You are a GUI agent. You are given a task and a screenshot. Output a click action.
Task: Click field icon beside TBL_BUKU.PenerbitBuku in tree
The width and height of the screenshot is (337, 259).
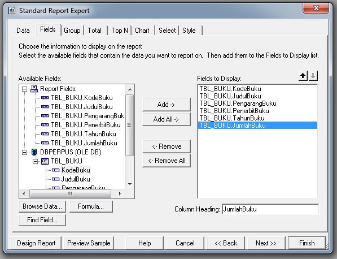(x=45, y=125)
